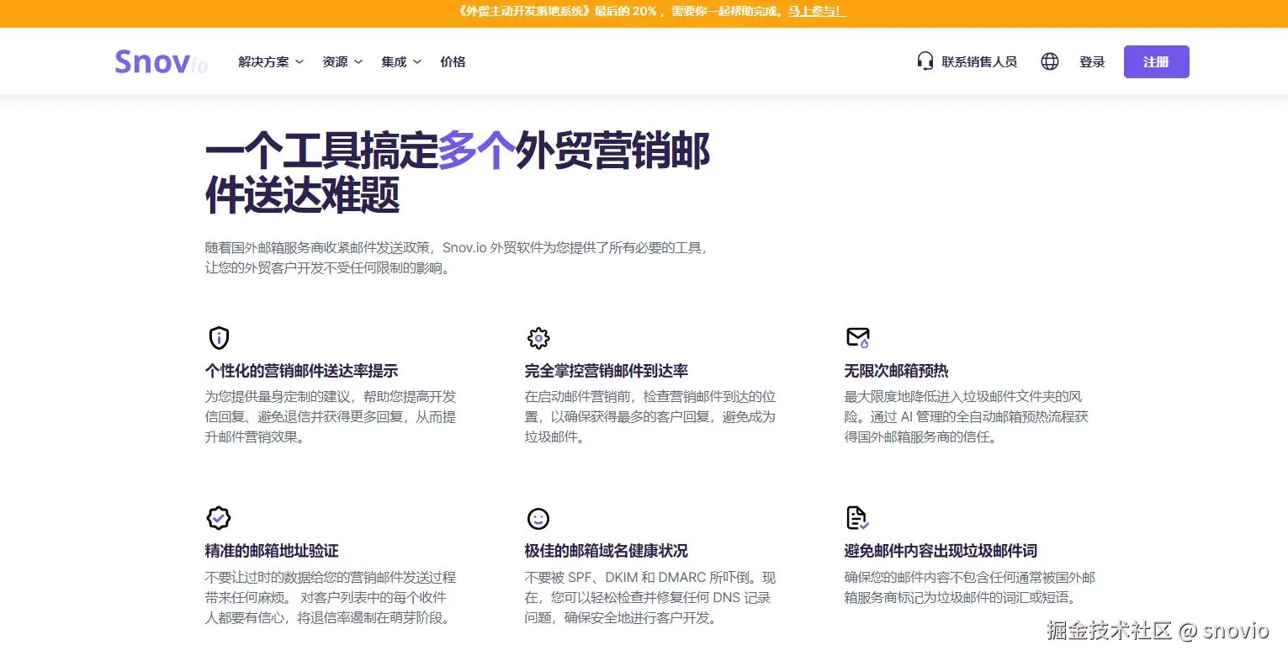Viewport: 1288px width, 661px height.
Task: Click the paragraph starting 为您提供量身定制的建议
Action: (331, 417)
